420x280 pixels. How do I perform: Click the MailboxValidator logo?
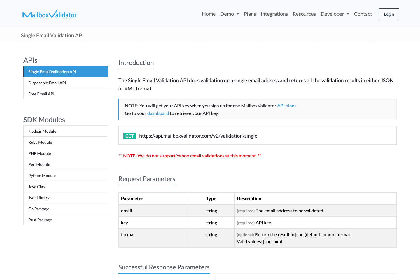pos(49,14)
